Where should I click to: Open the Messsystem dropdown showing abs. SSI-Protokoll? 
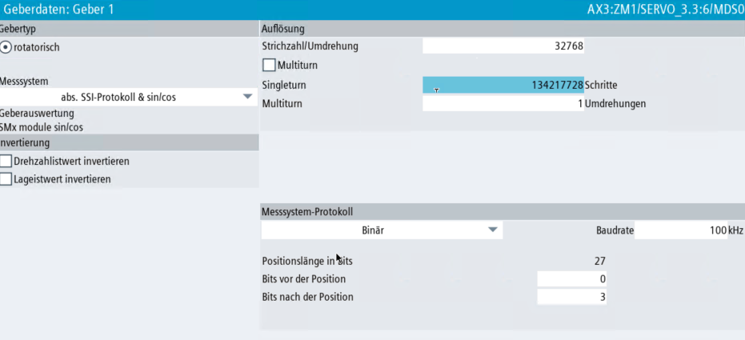click(x=247, y=97)
